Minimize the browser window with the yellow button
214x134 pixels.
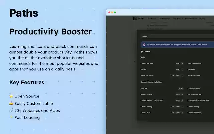112,12
